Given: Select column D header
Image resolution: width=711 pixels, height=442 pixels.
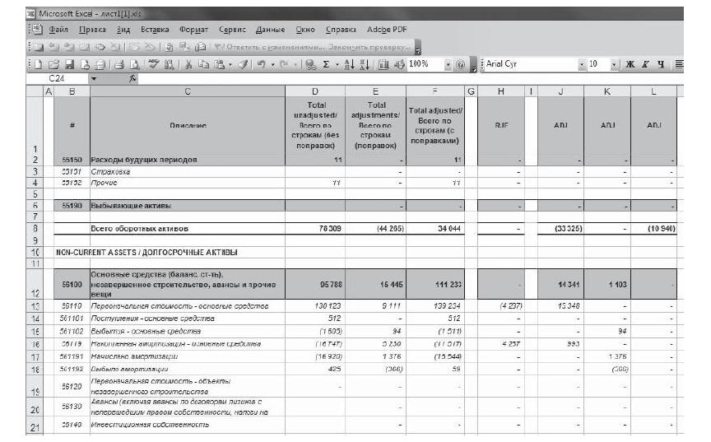Looking at the screenshot, I should coord(315,91).
